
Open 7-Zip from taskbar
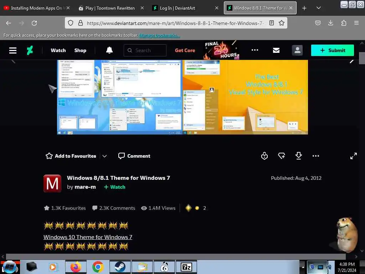(x=186, y=267)
